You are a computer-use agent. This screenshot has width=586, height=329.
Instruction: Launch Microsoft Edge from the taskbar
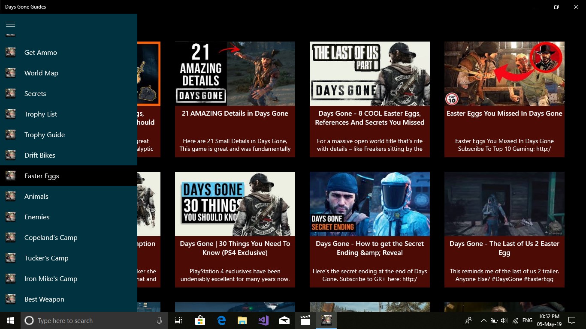[x=221, y=320]
